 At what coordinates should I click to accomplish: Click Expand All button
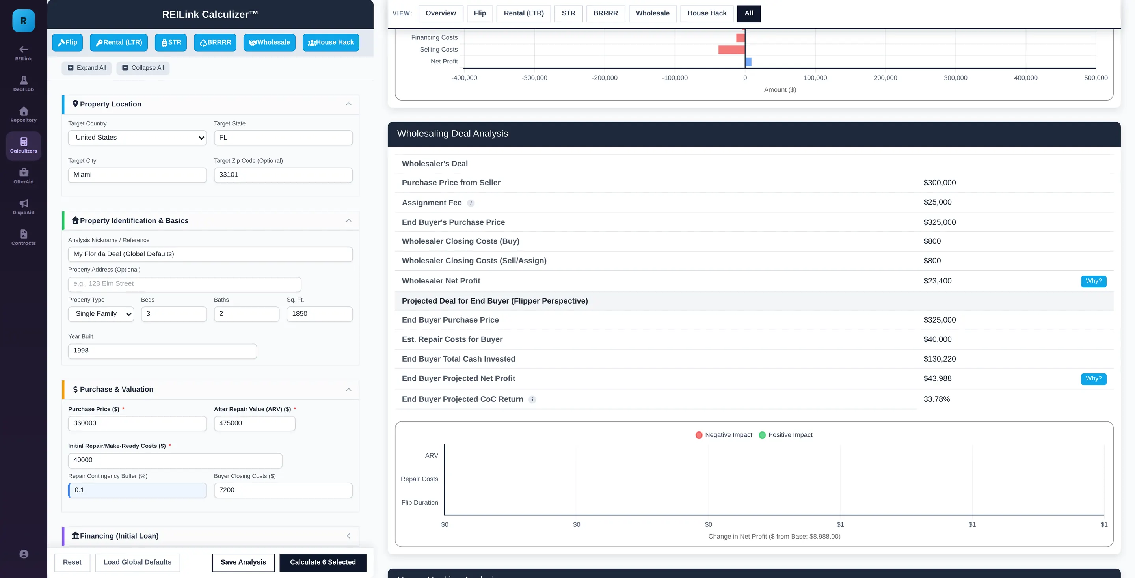[87, 68]
